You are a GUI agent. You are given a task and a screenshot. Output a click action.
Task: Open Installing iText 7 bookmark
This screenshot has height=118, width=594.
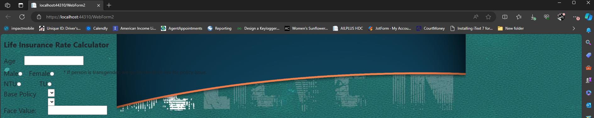[471, 28]
